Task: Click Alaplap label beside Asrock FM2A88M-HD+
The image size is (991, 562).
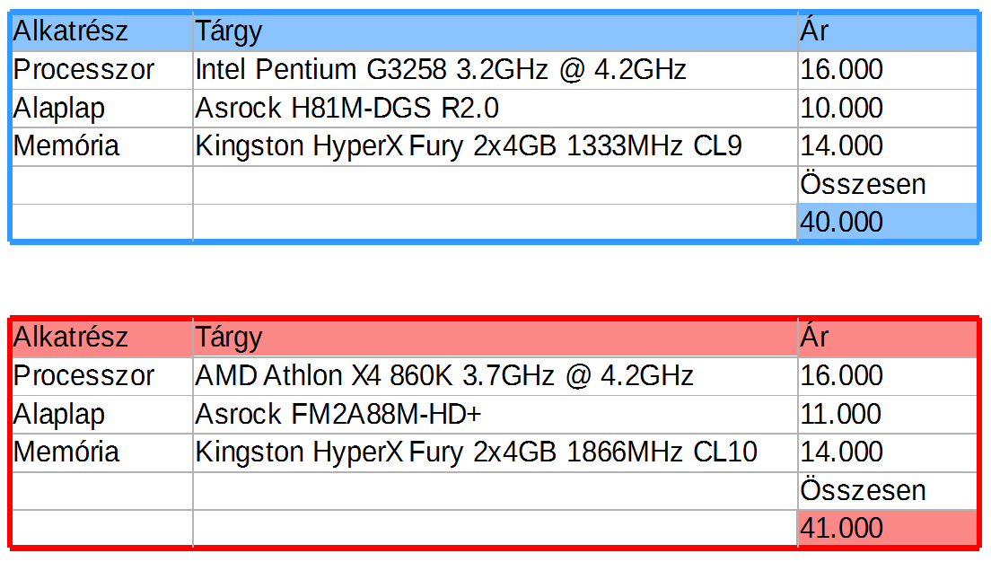Action: 59,414
